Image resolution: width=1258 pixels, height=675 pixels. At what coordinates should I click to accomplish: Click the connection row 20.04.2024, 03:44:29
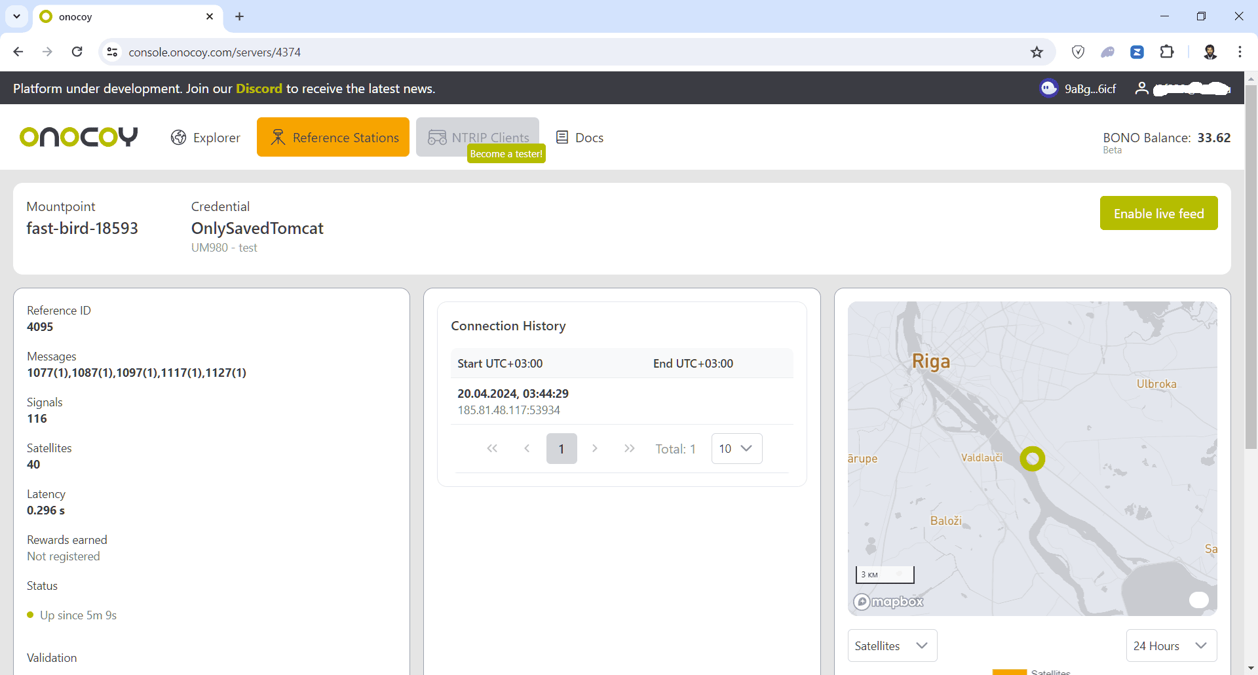pyautogui.click(x=622, y=401)
